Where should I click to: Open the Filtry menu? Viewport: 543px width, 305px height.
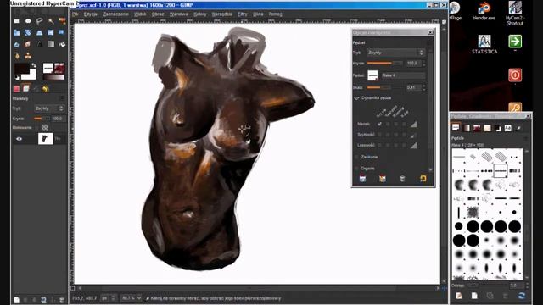pyautogui.click(x=243, y=14)
